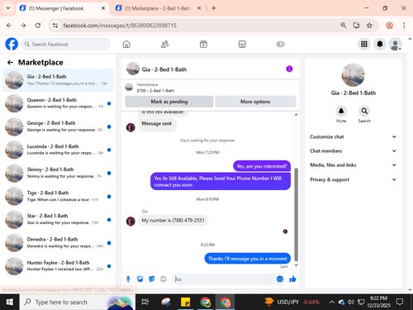The image size is (413, 310).
Task: Click the large Gia profile picture in right panel
Action: coord(354,75)
